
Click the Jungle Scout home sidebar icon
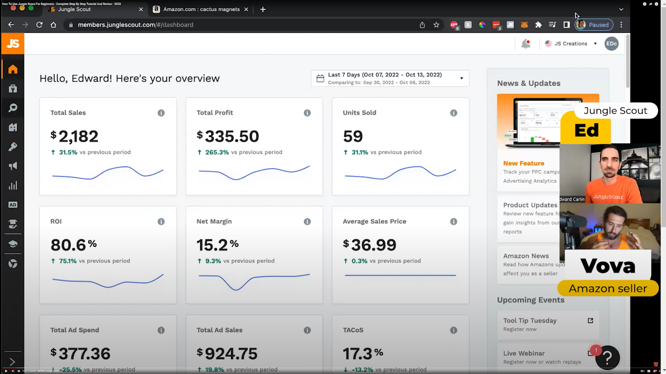click(x=13, y=69)
